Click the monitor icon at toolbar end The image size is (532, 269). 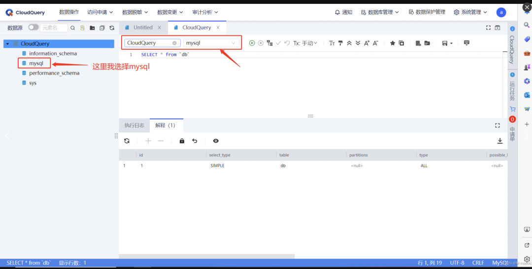click(466, 43)
